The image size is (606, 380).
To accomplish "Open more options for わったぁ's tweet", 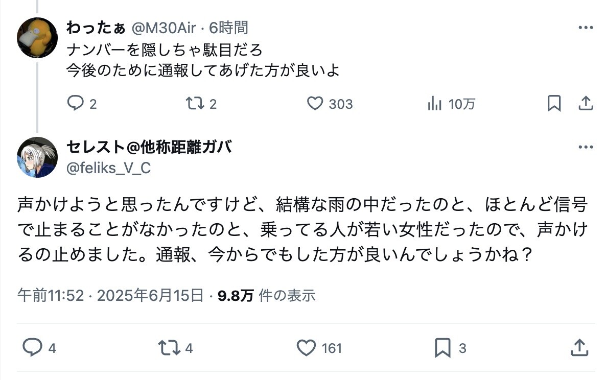I will point(585,28).
